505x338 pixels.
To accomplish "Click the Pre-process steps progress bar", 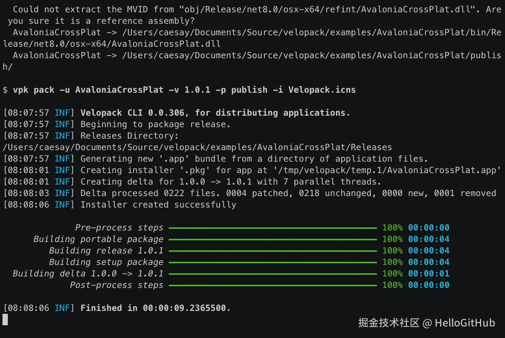I will 272,228.
